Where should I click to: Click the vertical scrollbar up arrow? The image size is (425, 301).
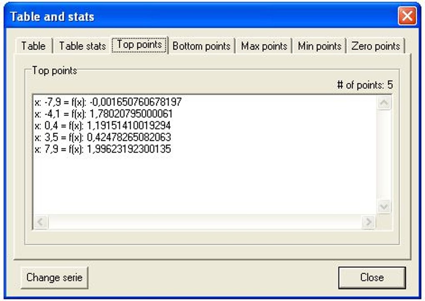pyautogui.click(x=384, y=103)
